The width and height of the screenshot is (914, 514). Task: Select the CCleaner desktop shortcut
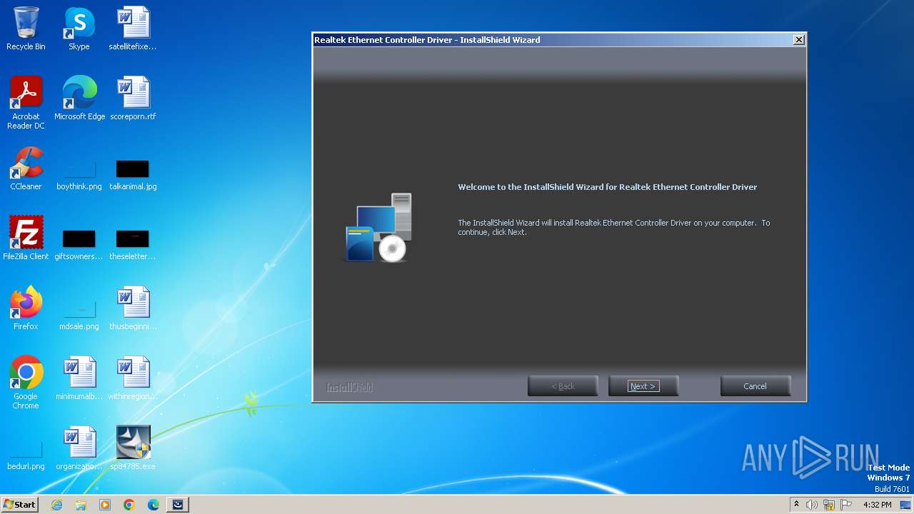pyautogui.click(x=26, y=168)
